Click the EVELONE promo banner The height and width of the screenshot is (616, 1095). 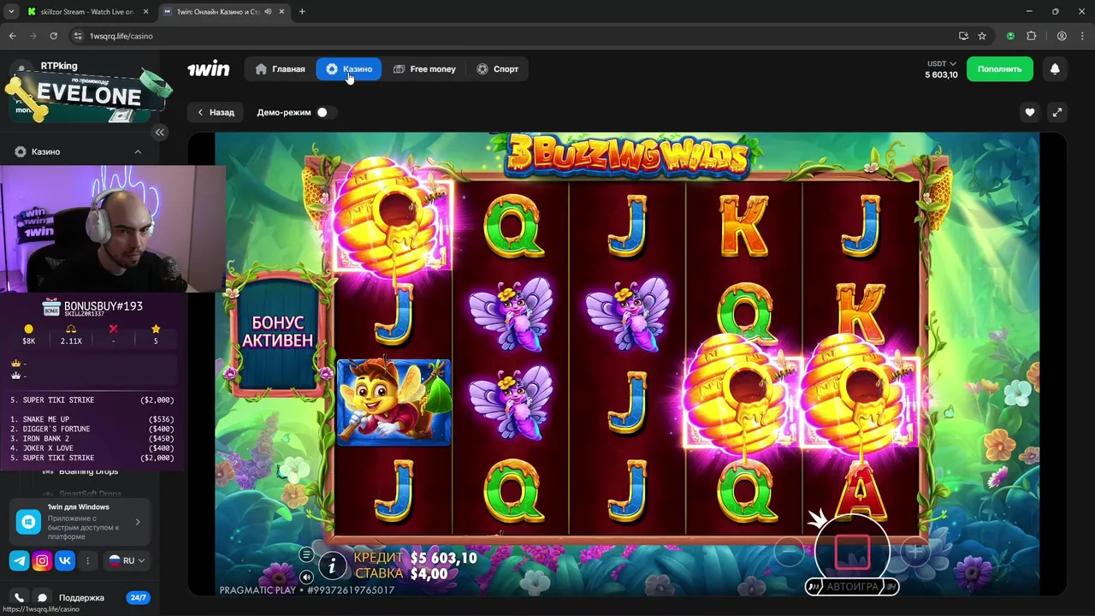88,95
